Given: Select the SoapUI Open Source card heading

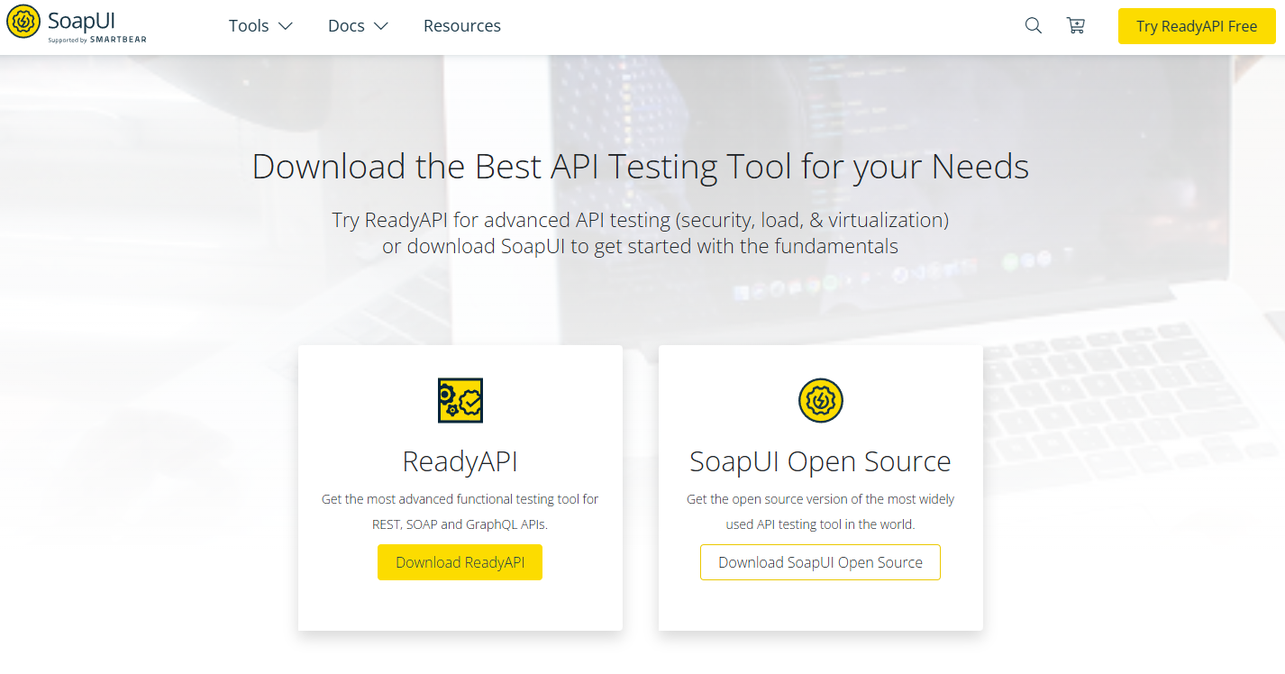Looking at the screenshot, I should [820, 461].
